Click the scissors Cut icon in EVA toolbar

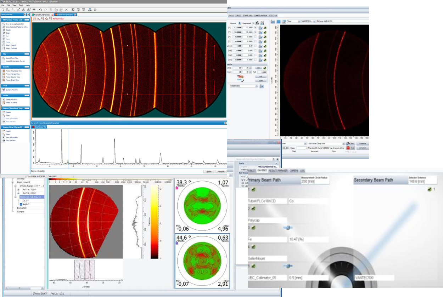[x=51, y=10]
